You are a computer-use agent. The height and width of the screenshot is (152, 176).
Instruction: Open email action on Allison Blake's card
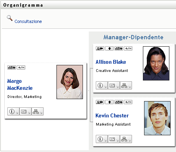(114, 86)
